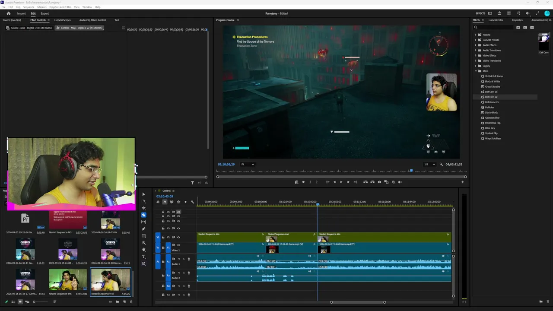
Task: Switch to the Lumetri Scopes tab
Action: 62,20
